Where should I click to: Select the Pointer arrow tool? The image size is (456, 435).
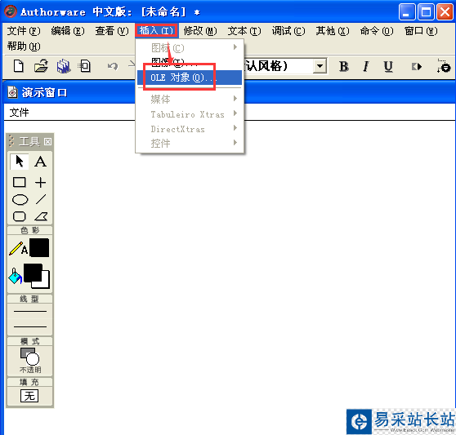pos(19,162)
